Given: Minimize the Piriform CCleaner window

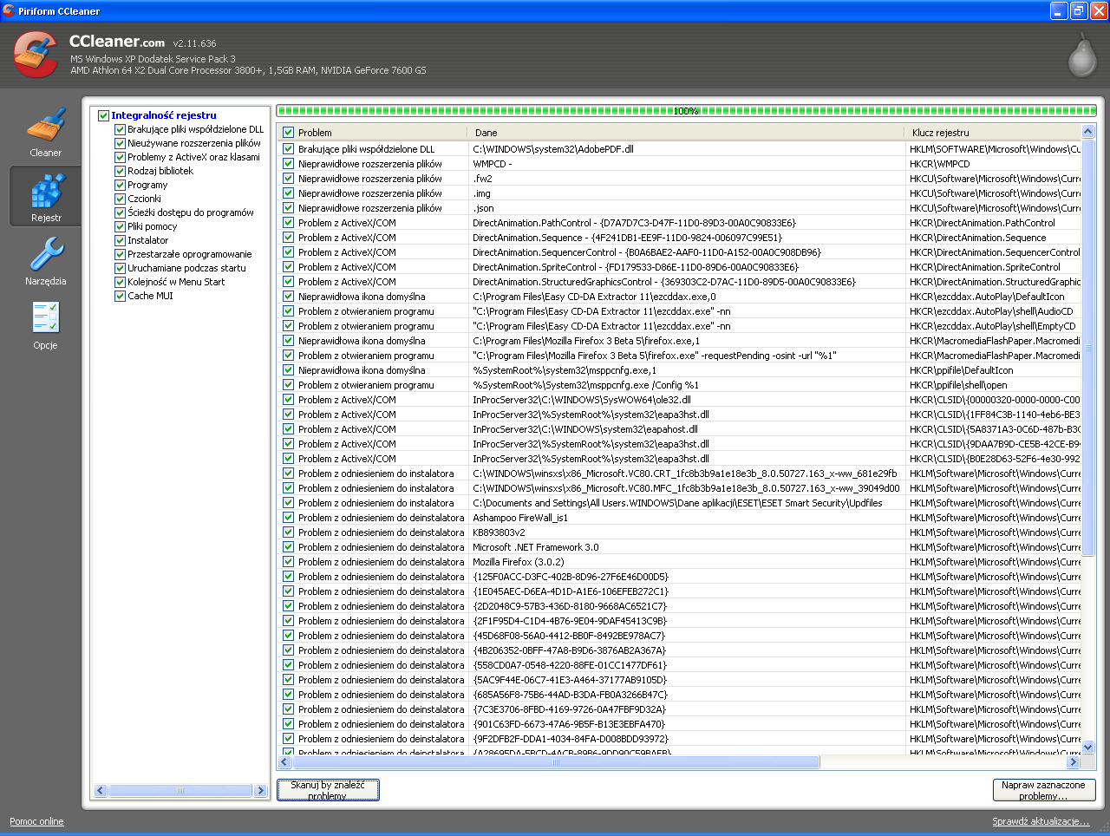Looking at the screenshot, I should 1059,10.
